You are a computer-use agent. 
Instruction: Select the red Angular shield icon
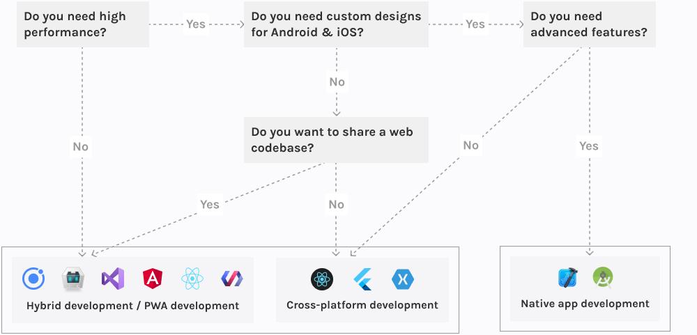[152, 279]
